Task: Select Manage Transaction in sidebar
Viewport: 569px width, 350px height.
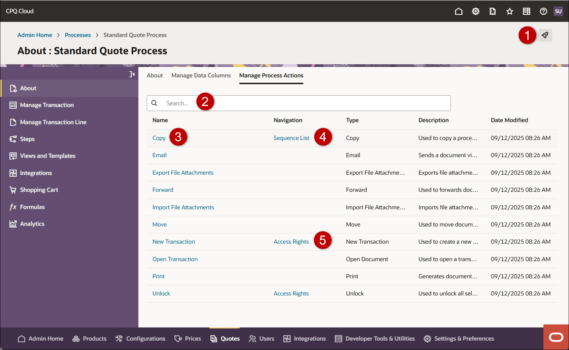Action: tap(47, 105)
